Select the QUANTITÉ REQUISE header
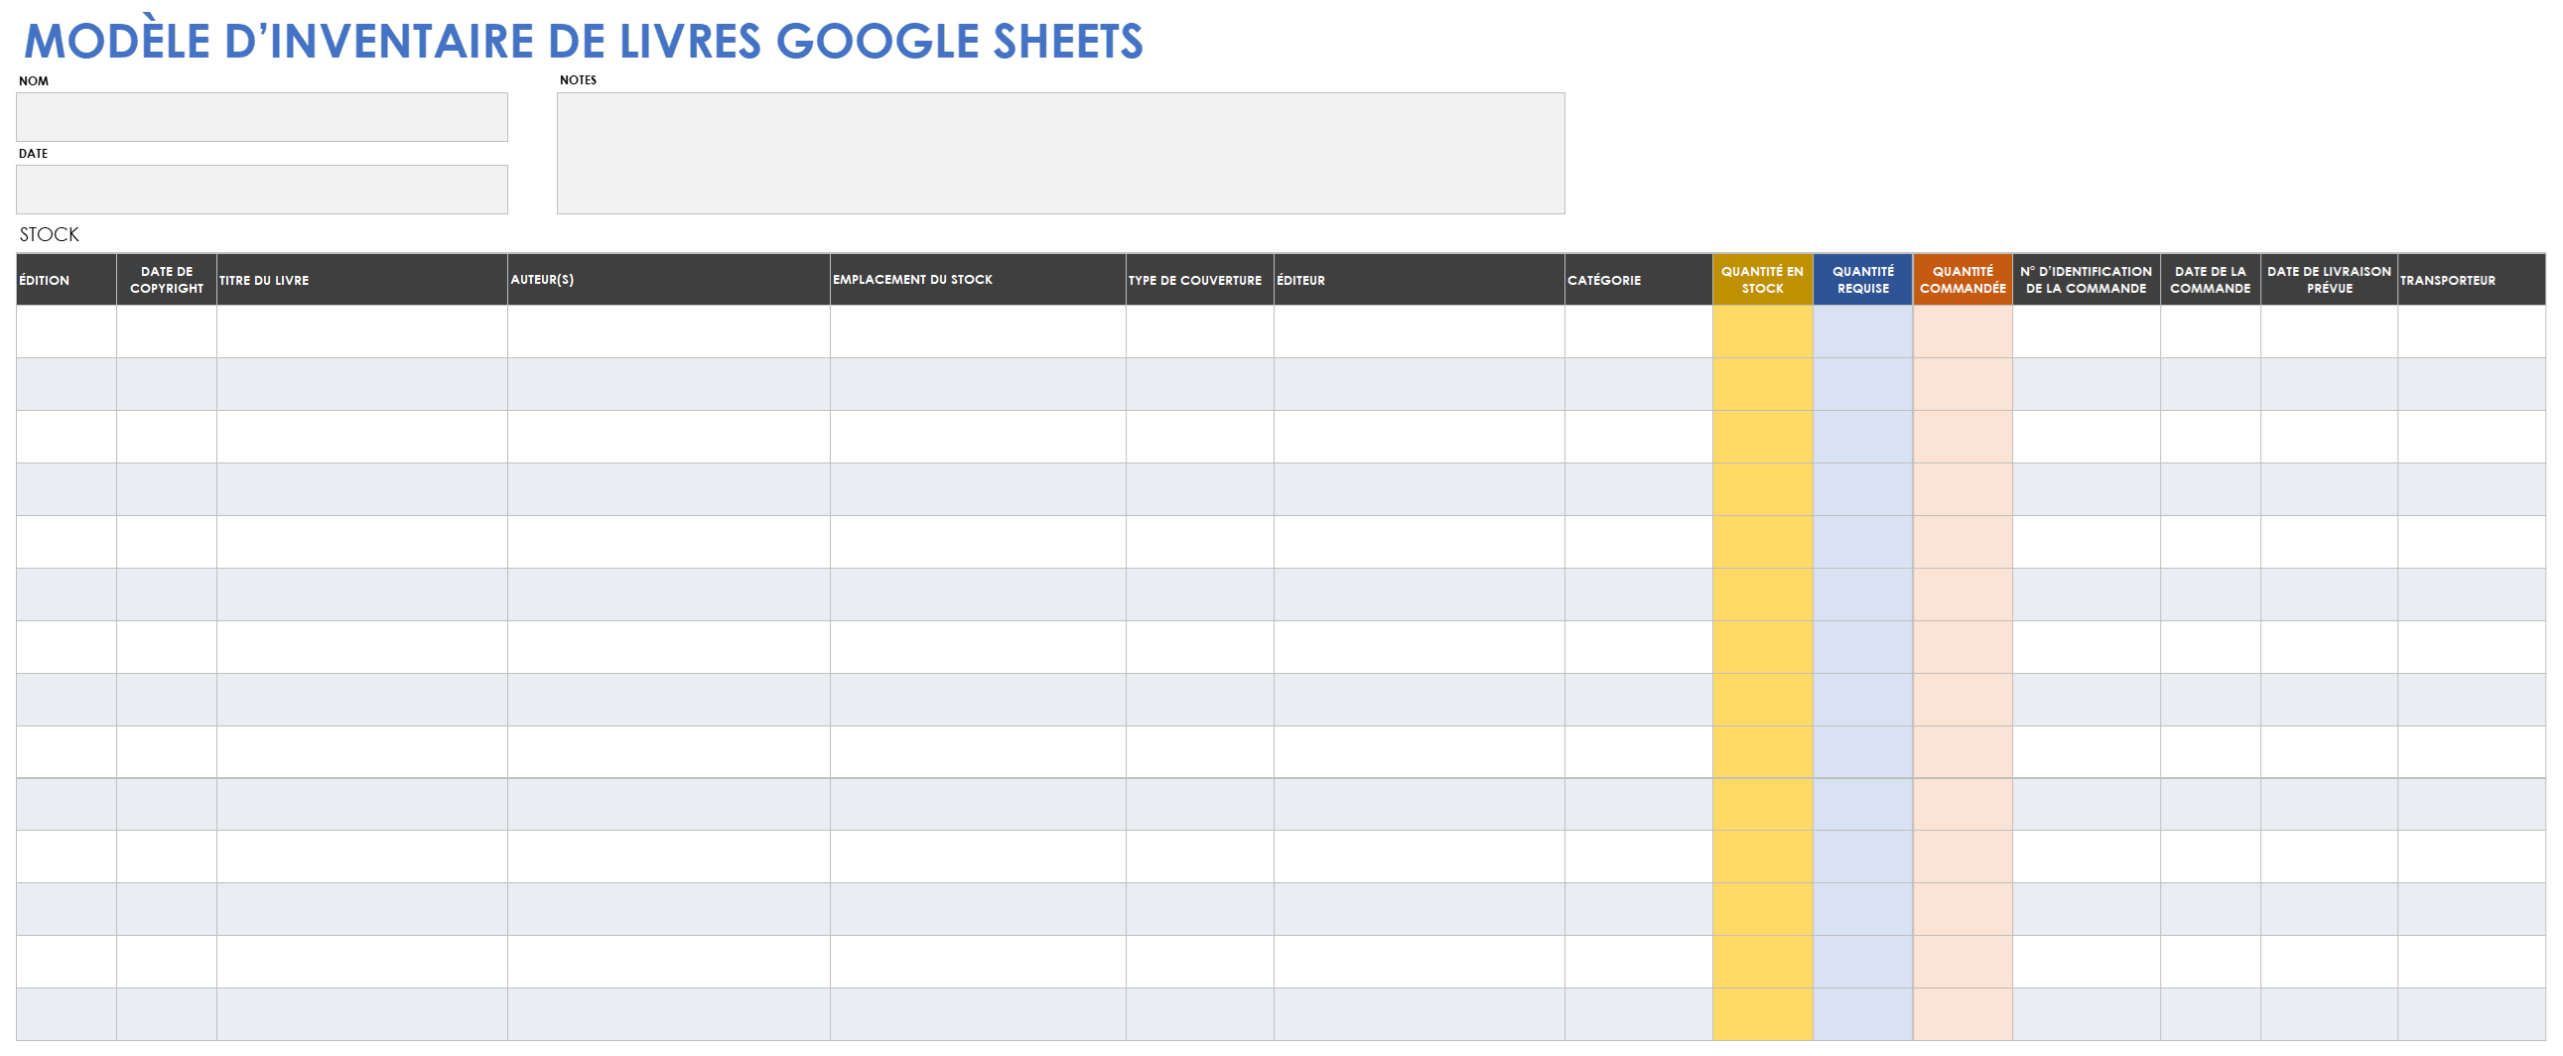Viewport: 2563px width, 1056px height. coord(1862,281)
